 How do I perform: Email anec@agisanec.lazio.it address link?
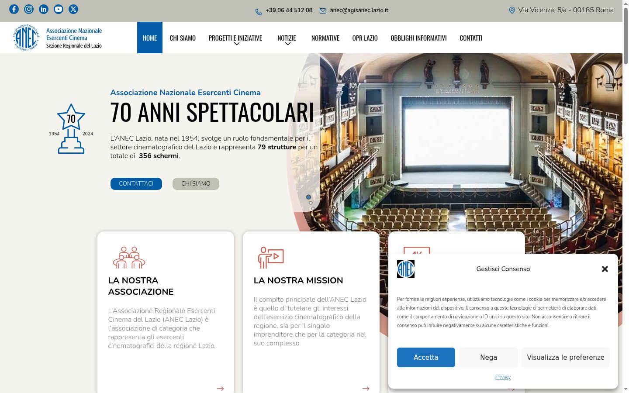click(359, 10)
